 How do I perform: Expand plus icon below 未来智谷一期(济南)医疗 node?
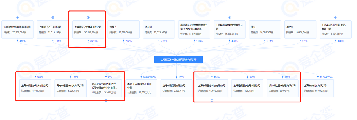click(106, 100)
